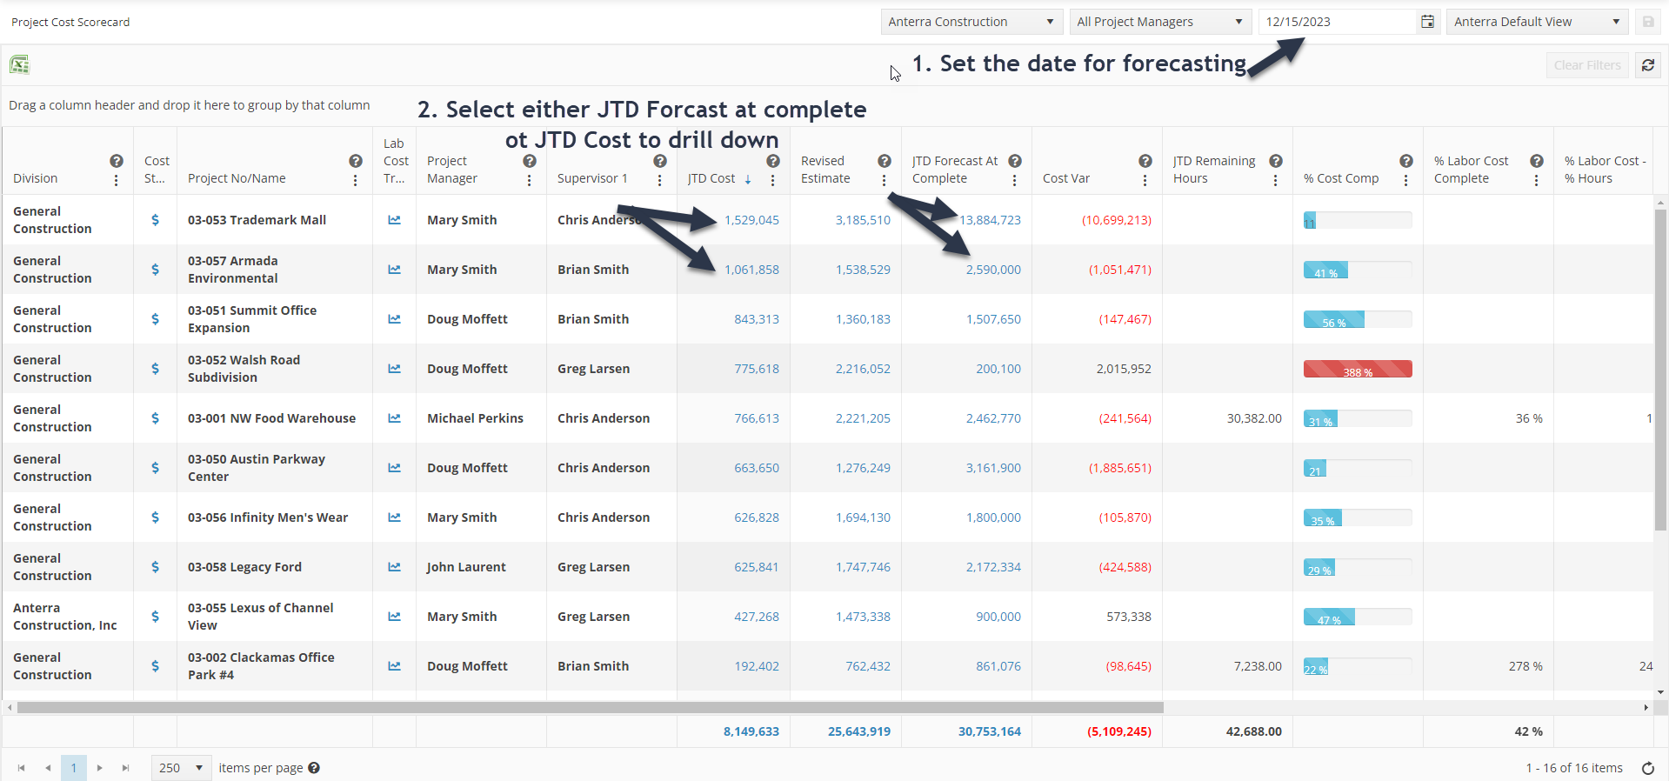Reload grid using bottom-right refresh icon

[x=1647, y=768]
